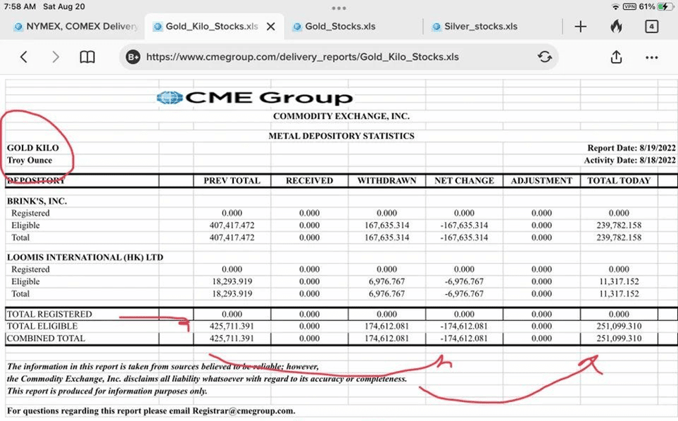Click the COMMODITY EXCHANGE, INC. heading
678x421 pixels.
point(341,116)
